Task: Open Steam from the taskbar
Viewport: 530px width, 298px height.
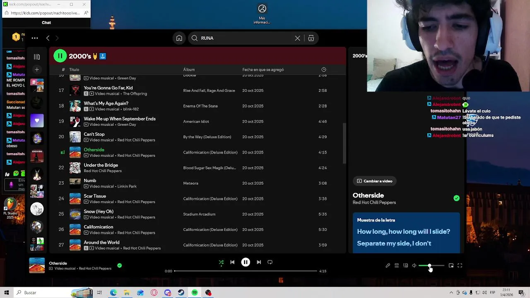Action: (x=181, y=293)
